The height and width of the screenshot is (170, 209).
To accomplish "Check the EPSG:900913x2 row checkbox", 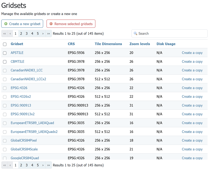I will (x=5, y=114).
